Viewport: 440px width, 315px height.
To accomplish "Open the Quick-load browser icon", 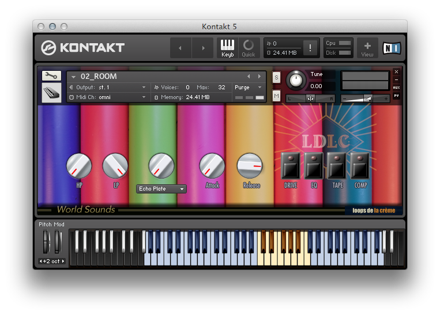I will (249, 48).
